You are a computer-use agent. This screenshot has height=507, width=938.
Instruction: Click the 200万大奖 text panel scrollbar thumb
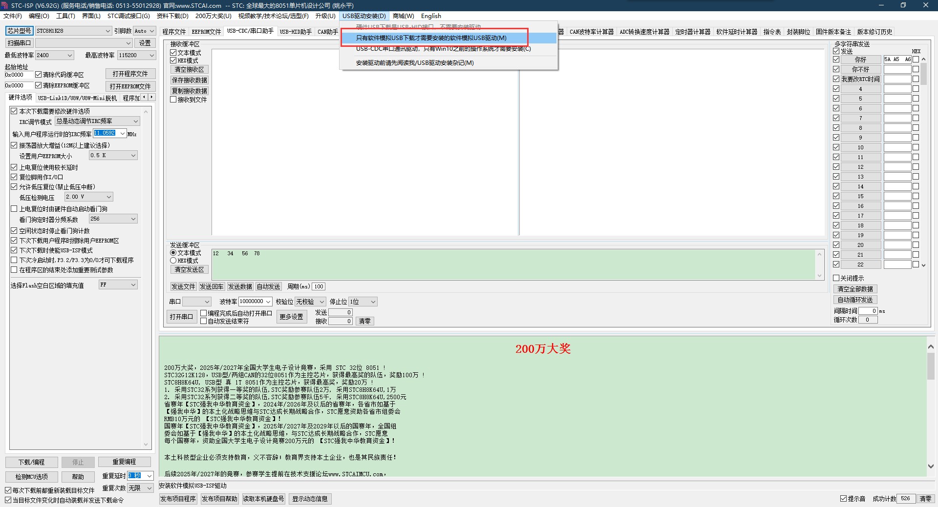[x=931, y=366]
